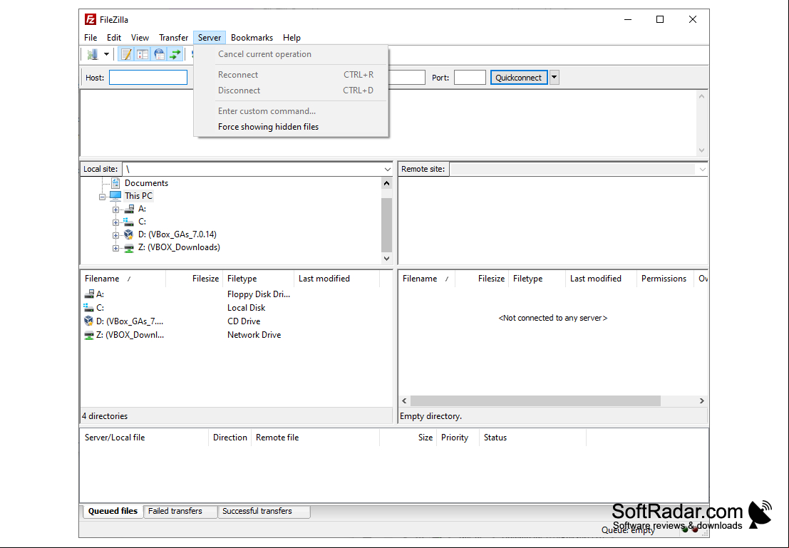Viewport: 789px width, 548px height.
Task: Open the Local site path dropdown
Action: coord(387,170)
